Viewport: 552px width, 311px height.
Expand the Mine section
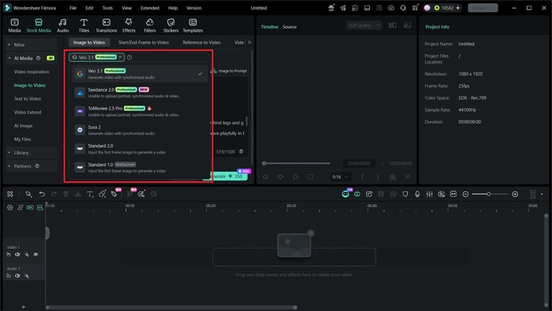[x=9, y=45]
